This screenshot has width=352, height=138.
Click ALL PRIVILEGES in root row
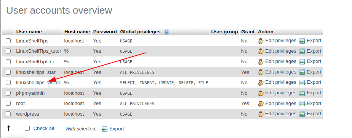click(x=137, y=103)
